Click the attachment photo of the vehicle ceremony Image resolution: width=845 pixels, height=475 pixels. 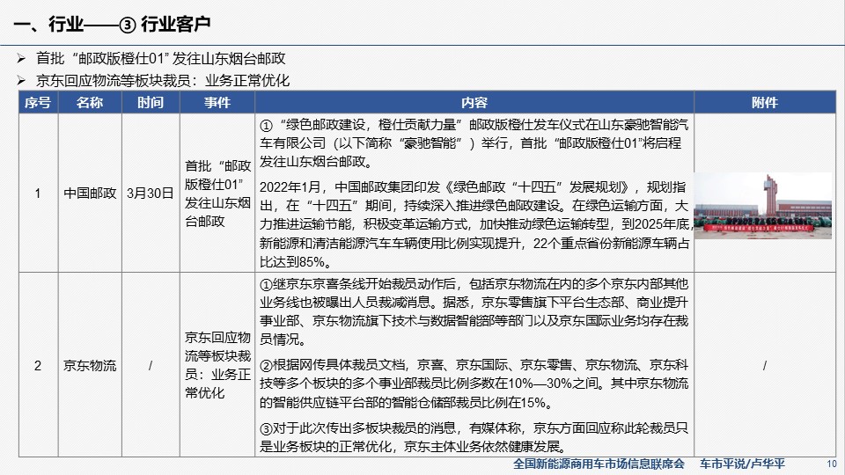coord(762,206)
